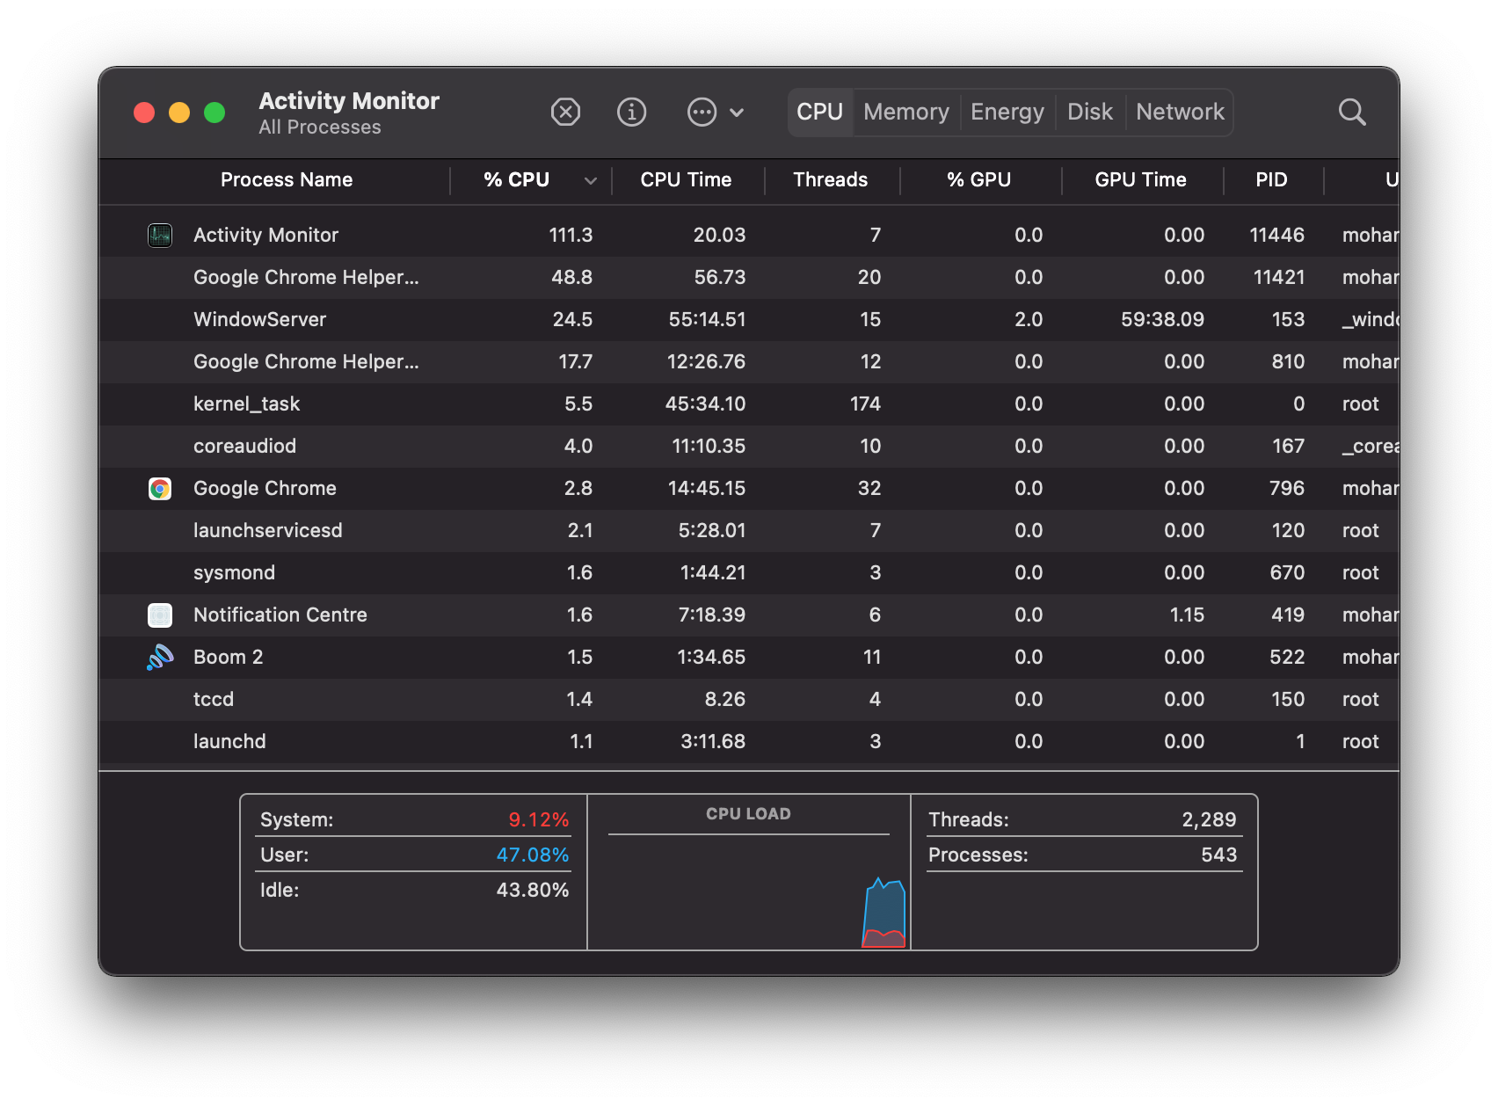This screenshot has height=1106, width=1498.
Task: Sort by the CPU Time column header
Action: [687, 180]
